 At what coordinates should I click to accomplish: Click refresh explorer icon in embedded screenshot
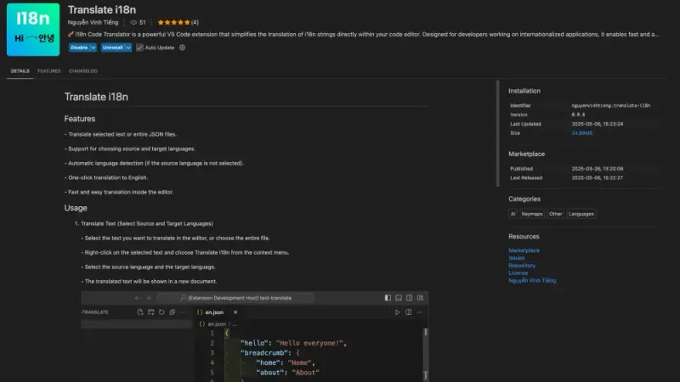pos(161,312)
